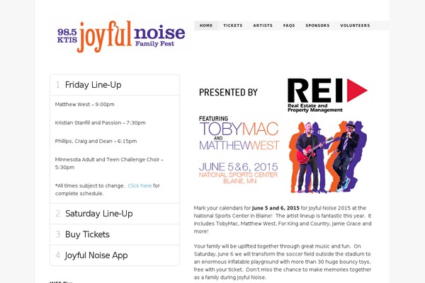Click the 'TOBYMAC' name in the banner

point(239,129)
